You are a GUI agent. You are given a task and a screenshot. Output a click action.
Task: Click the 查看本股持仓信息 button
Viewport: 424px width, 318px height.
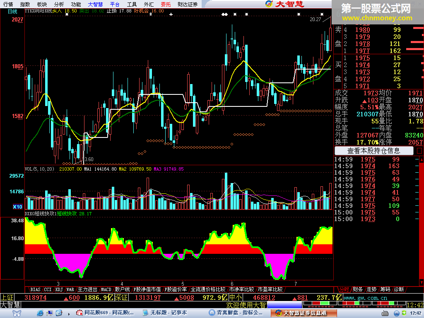click(374, 151)
